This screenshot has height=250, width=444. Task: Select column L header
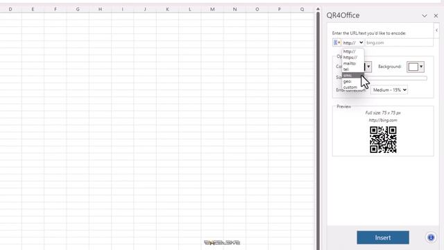pos(189,9)
